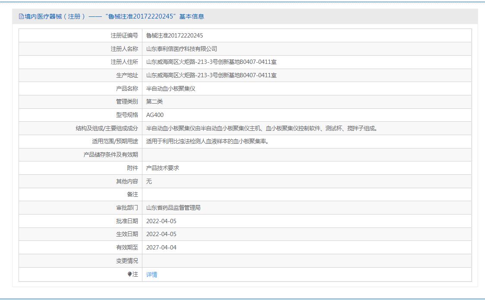Image resolution: width=485 pixels, height=300 pixels.
Task: Click the 生效日期 label
Action: (127, 234)
